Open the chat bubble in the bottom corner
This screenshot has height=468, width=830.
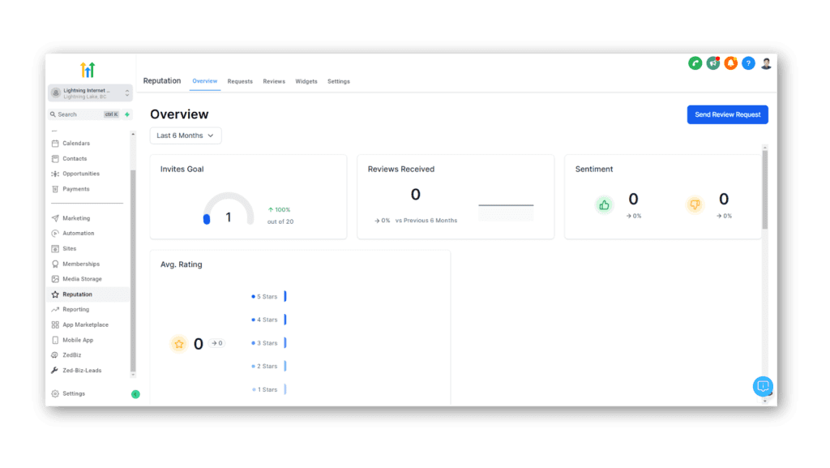pos(763,387)
